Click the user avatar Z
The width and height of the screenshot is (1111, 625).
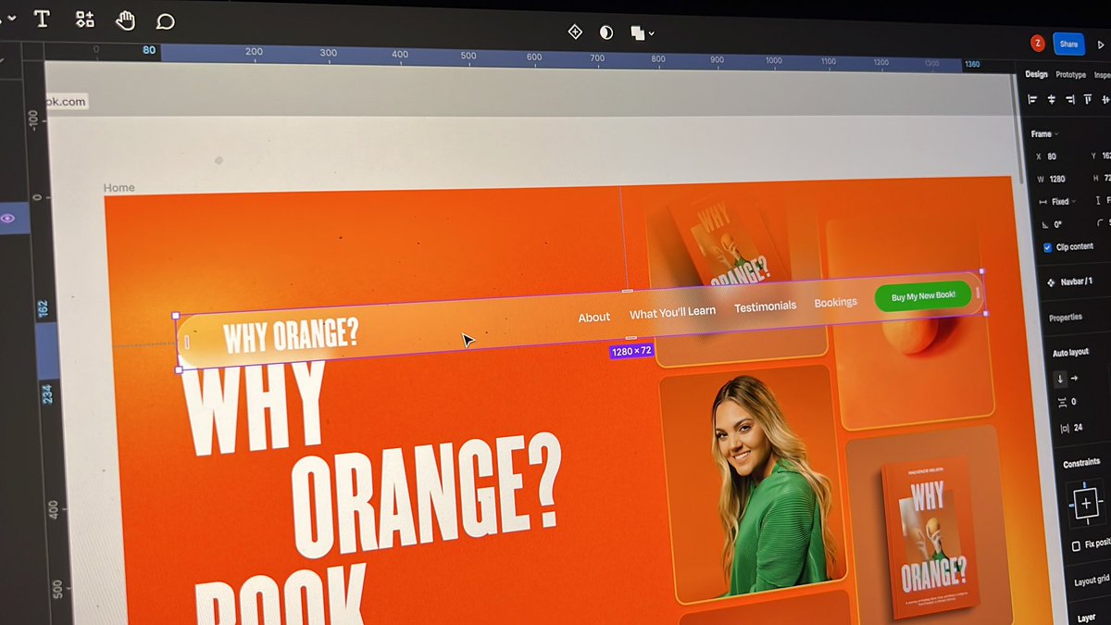[x=1038, y=43]
